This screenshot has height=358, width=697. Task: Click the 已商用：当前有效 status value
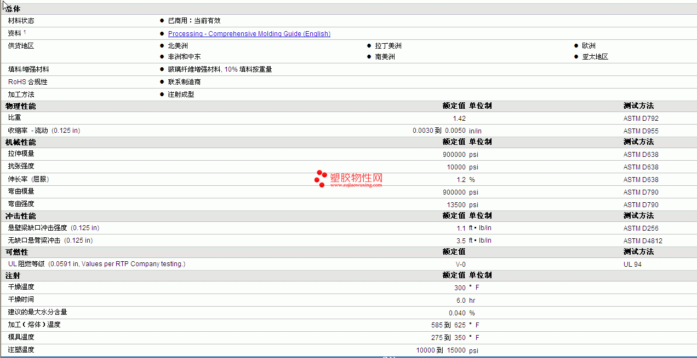pyautogui.click(x=194, y=21)
